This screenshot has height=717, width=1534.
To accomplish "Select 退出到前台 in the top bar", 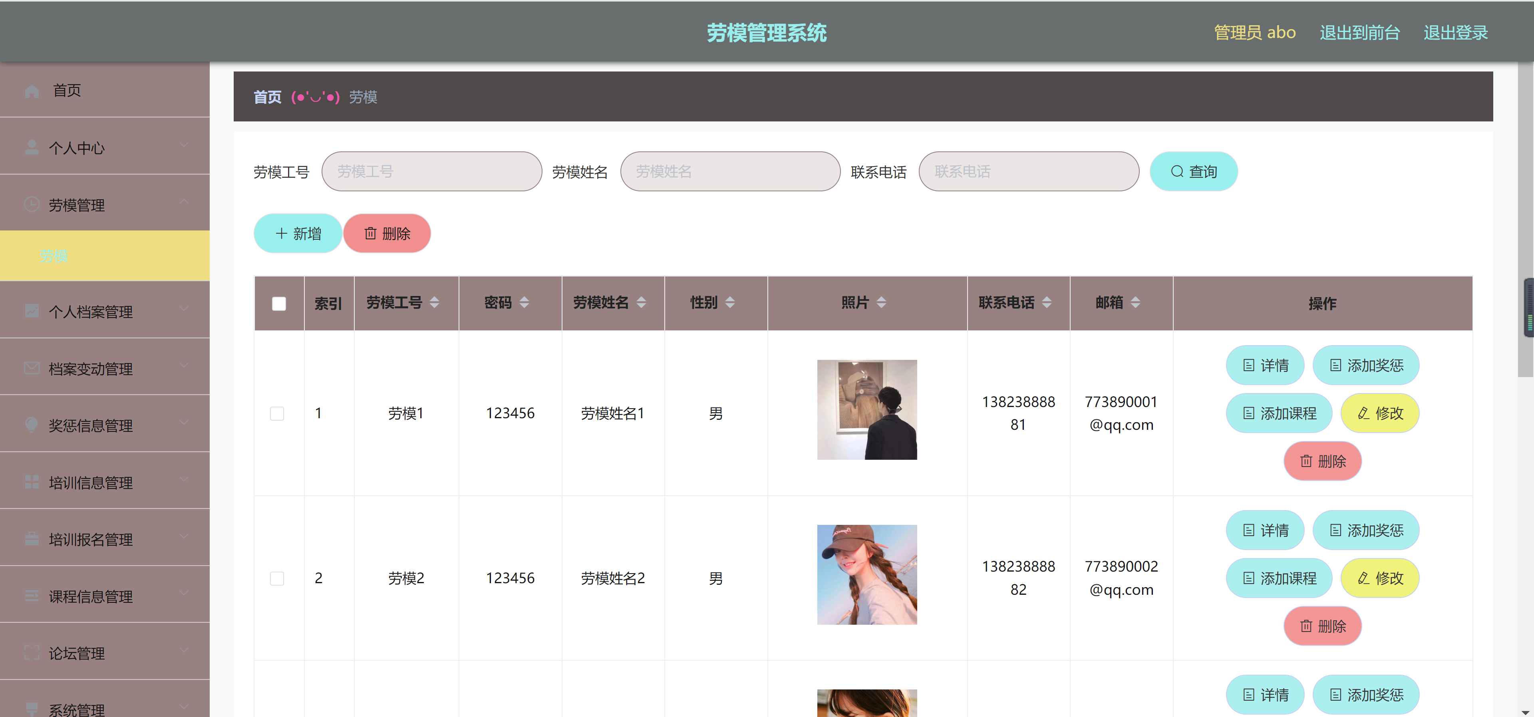I will [x=1359, y=32].
